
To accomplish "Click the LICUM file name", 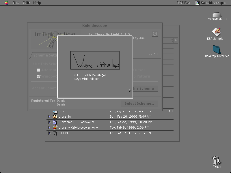I will point(63,133).
